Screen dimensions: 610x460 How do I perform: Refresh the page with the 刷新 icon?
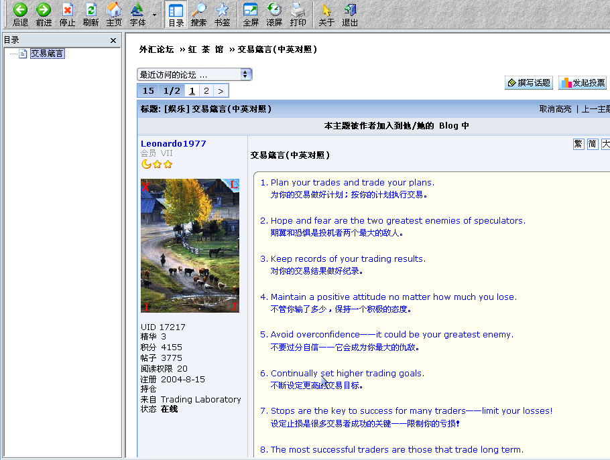[90, 14]
